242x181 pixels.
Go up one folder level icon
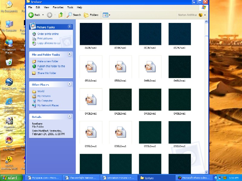pyautogui.click(x=61, y=15)
